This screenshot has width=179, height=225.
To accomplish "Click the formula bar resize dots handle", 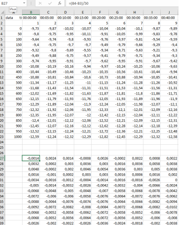I will tap(31, 3).
